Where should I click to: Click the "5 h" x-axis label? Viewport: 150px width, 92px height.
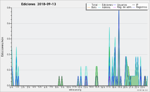tap(40, 87)
